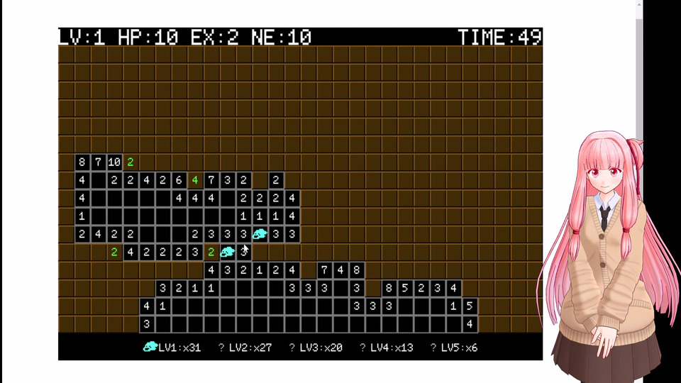Click the LV1 monster icon in the legend
Screen dimensions: 681x383
[x=150, y=347]
